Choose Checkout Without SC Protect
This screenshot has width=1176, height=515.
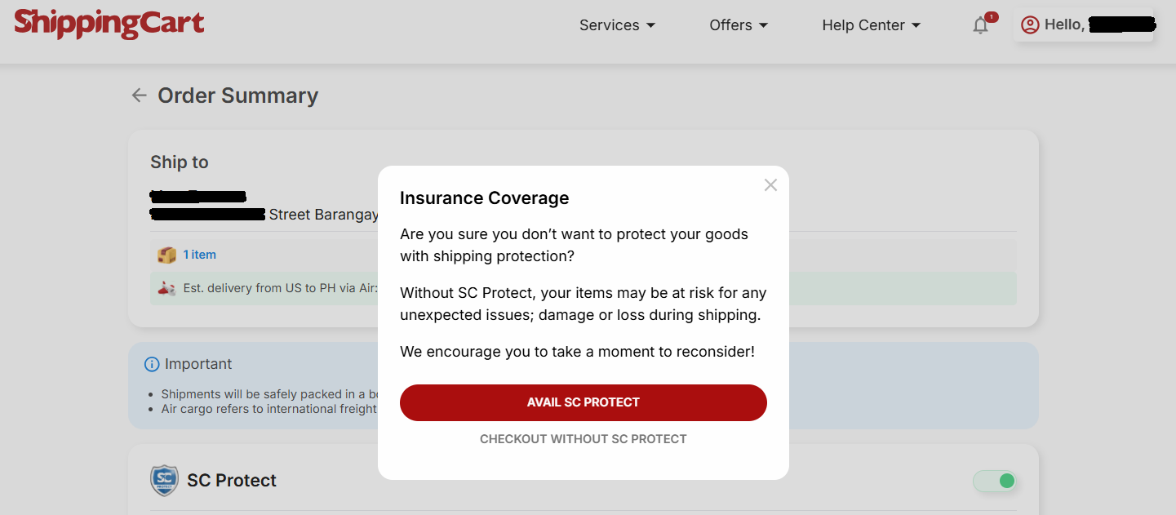coord(583,439)
